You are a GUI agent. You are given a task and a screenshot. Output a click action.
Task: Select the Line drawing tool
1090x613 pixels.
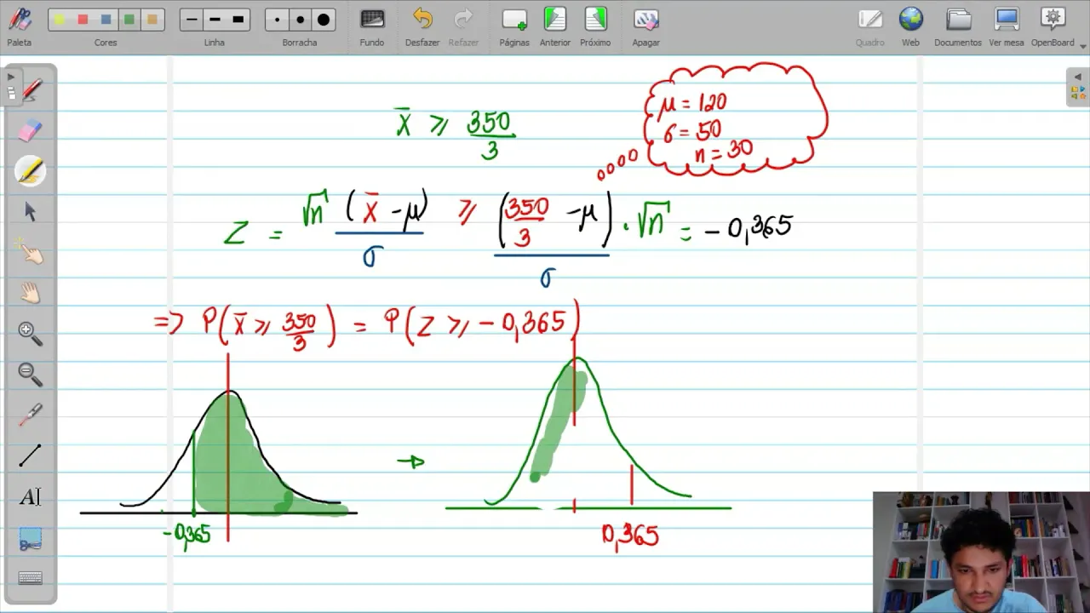click(31, 456)
